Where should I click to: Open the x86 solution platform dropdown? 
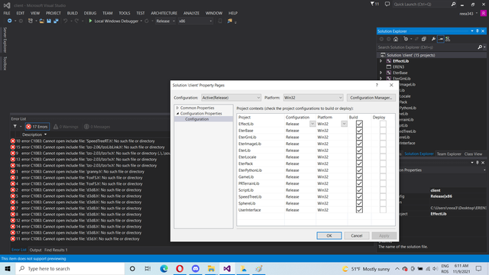(196, 21)
